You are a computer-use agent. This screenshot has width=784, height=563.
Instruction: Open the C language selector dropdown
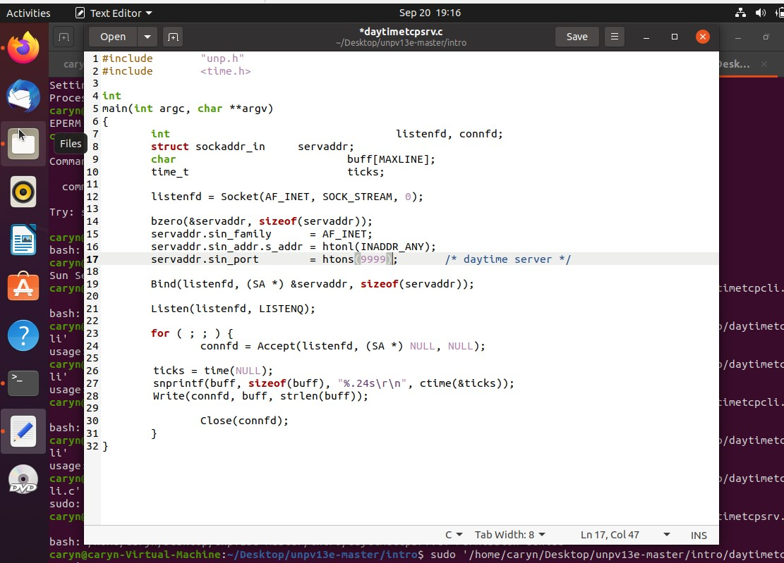pyautogui.click(x=453, y=535)
